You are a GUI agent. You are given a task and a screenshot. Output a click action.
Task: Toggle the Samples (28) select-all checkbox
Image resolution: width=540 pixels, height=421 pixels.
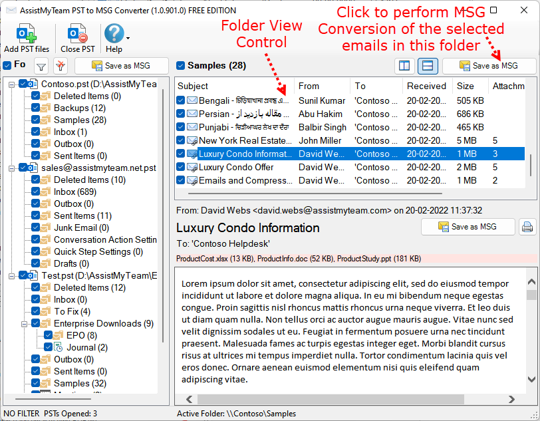(x=181, y=66)
